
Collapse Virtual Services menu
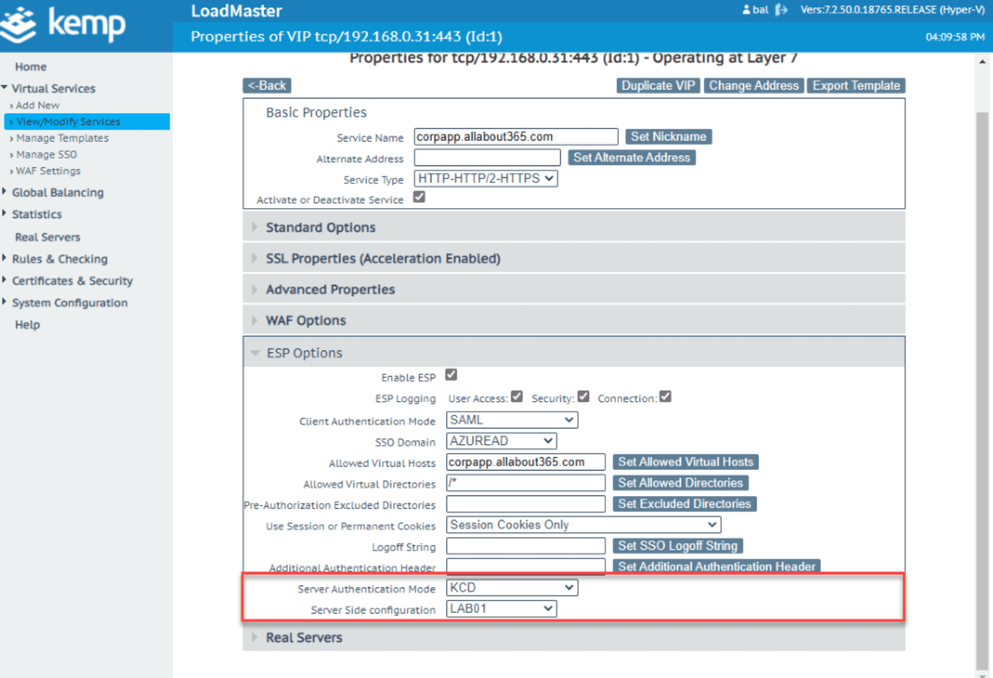pos(53,89)
